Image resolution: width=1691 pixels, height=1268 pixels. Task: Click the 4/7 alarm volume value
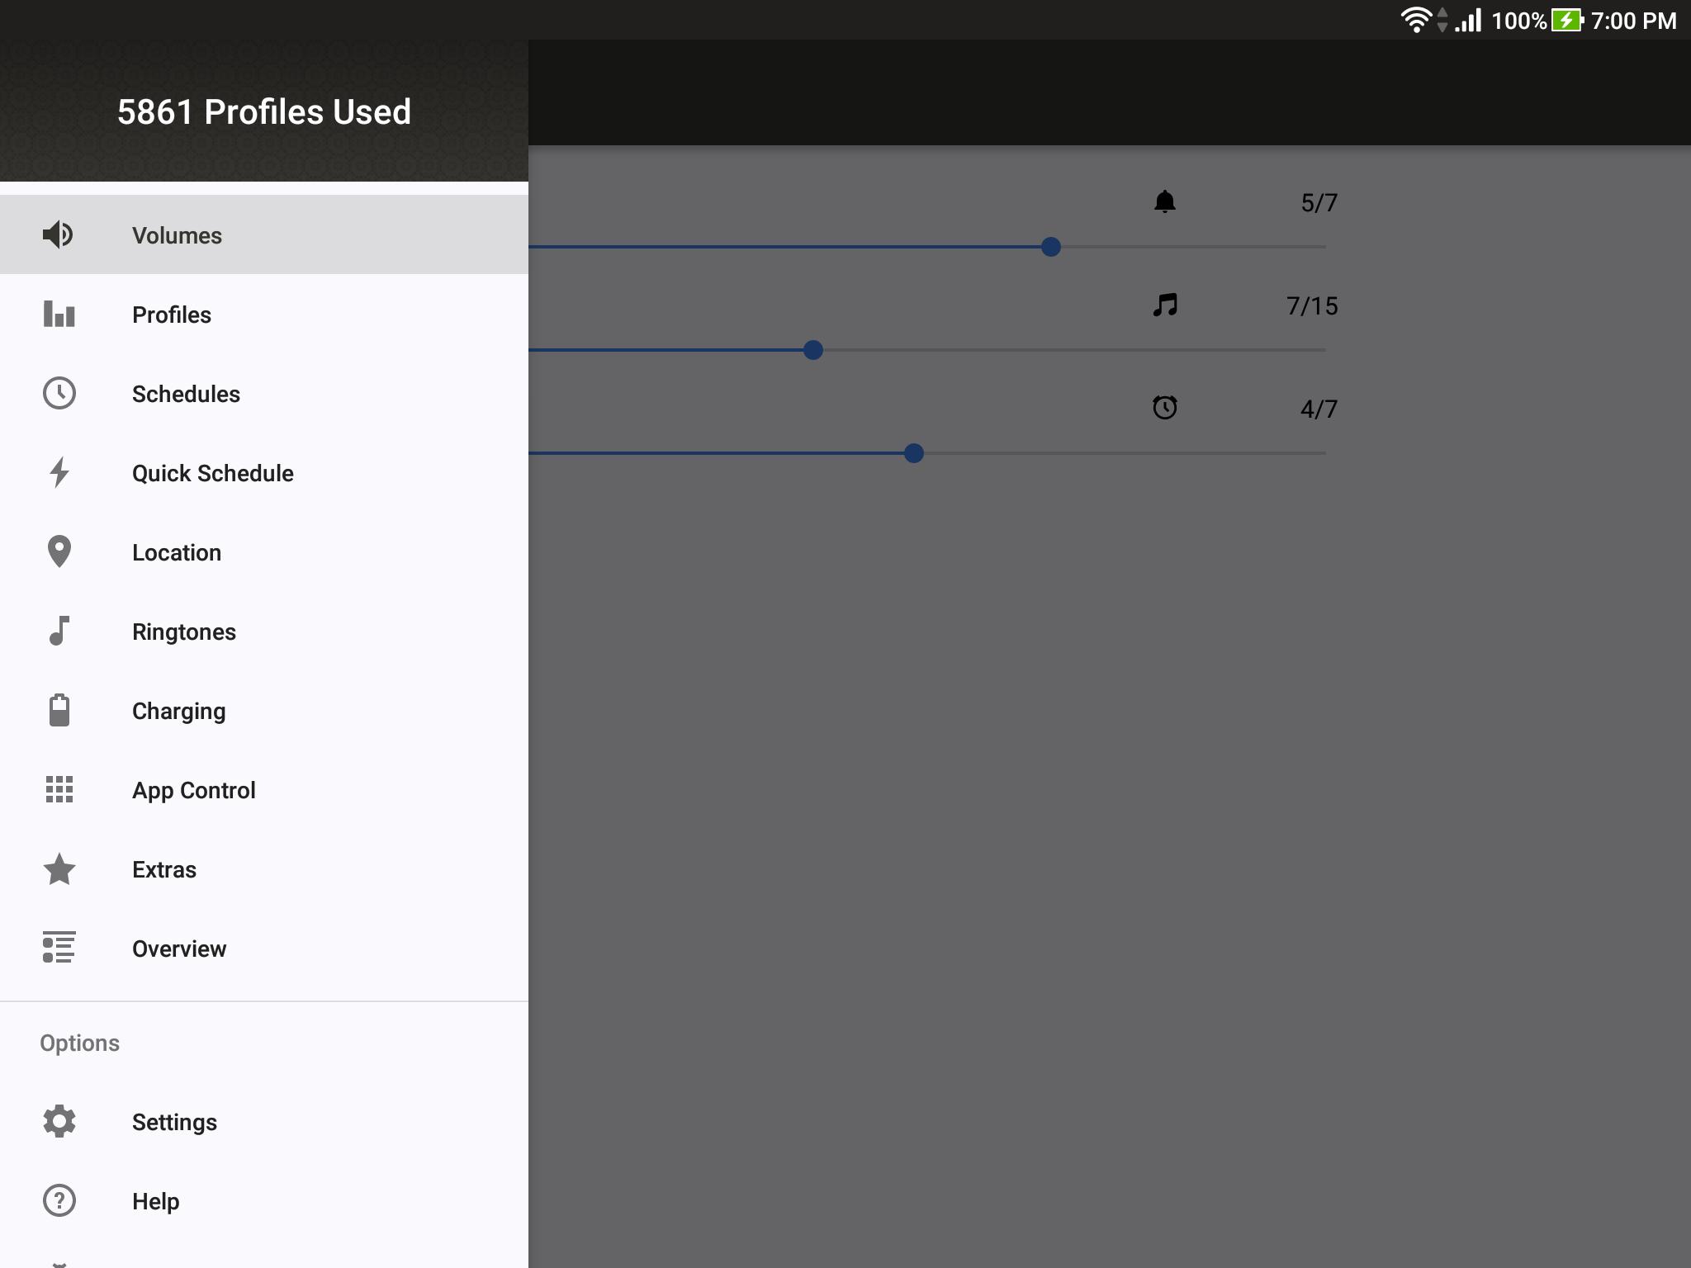coord(1319,409)
